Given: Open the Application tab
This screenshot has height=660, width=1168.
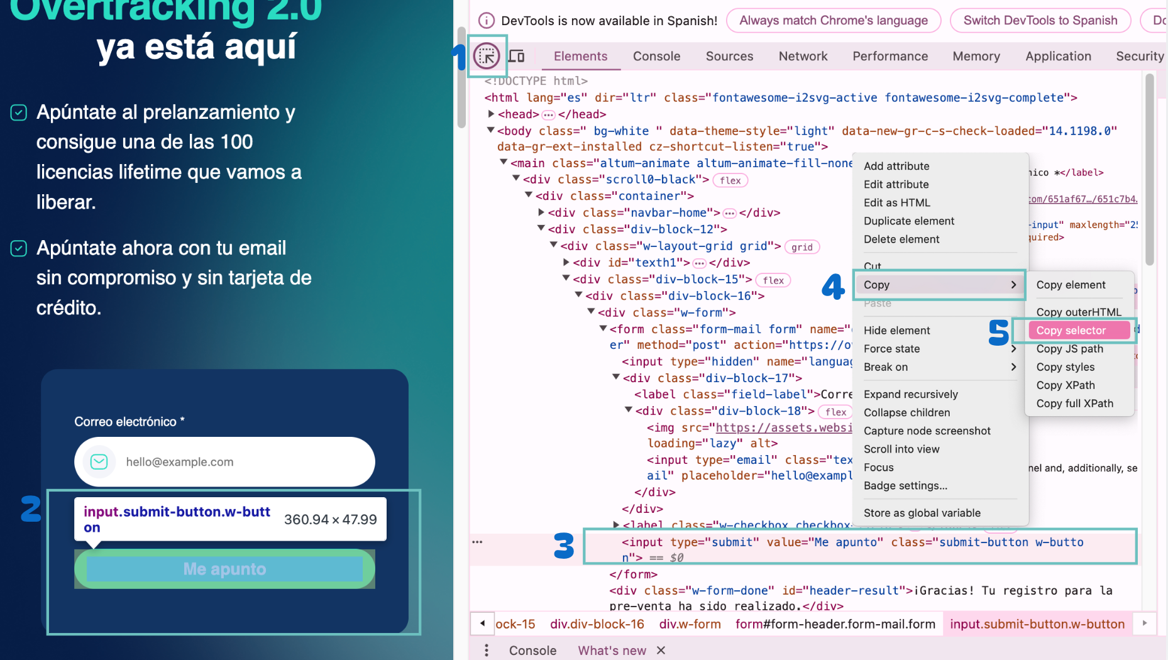Looking at the screenshot, I should 1058,56.
